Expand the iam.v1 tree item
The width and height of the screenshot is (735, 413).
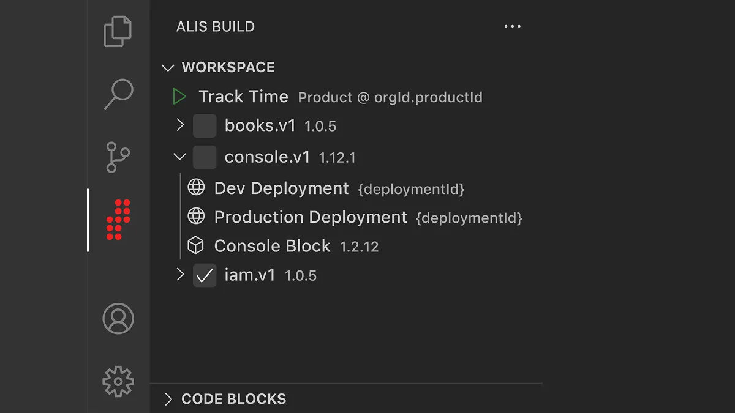tap(179, 275)
